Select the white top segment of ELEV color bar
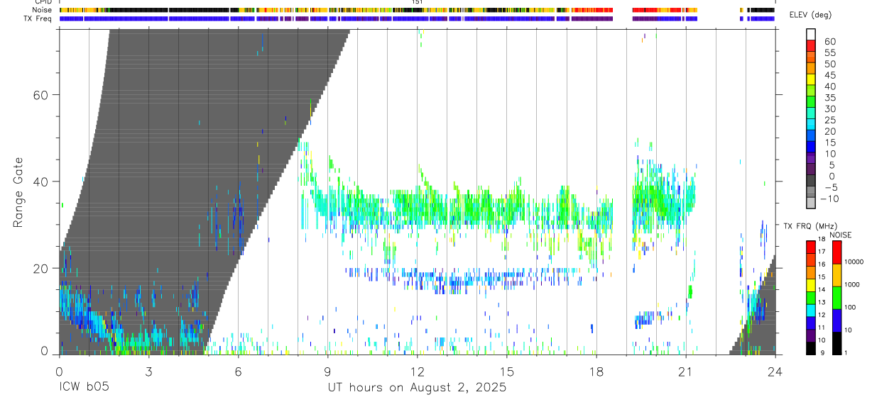The height and width of the screenshot is (402, 872). [x=811, y=34]
